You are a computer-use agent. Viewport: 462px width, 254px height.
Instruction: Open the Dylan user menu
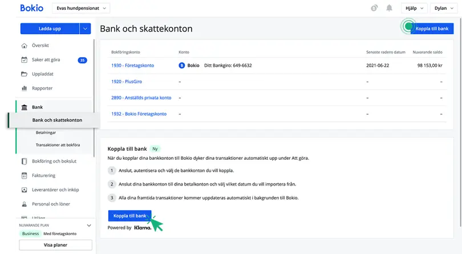tap(444, 8)
